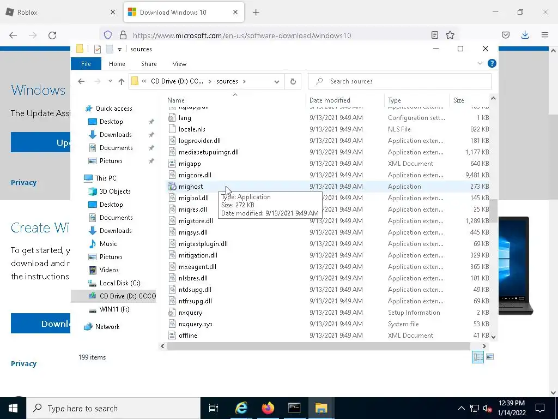Expand hidden breadcrumb path chevrons
Viewport: 558px width, 419px height.
[144, 81]
